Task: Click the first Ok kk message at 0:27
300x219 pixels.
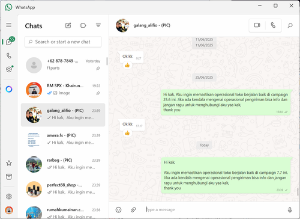Action: 131,57
